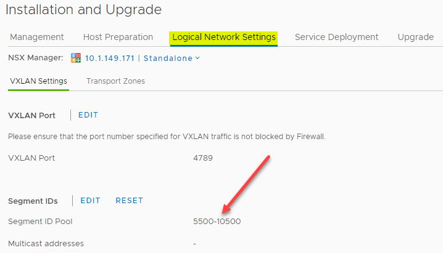Go to the Service Deployment tab
The width and height of the screenshot is (443, 253).
336,37
